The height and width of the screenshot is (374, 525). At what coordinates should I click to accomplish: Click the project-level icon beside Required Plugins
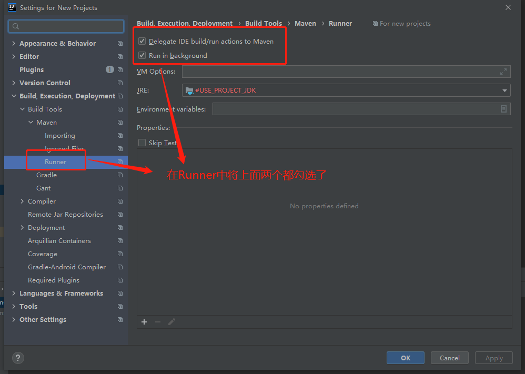(x=120, y=280)
